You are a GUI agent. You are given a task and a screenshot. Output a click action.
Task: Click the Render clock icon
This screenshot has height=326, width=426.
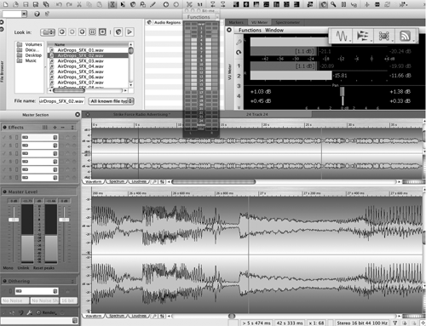tap(38, 312)
